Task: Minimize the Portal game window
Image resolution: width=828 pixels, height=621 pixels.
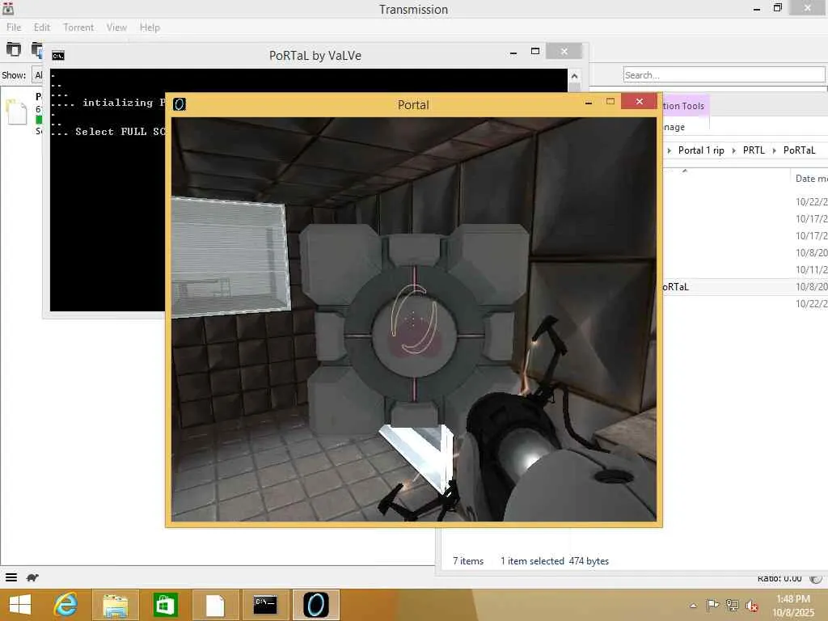Action: click(589, 103)
